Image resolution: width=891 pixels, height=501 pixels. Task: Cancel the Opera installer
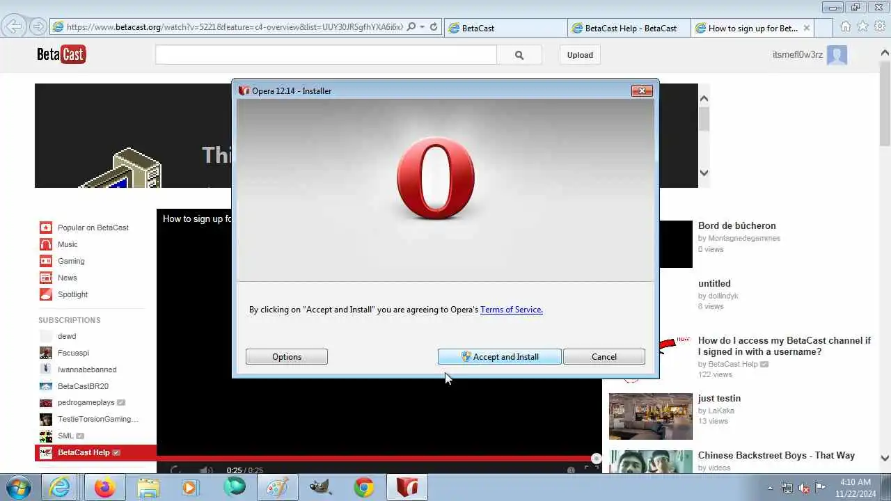click(604, 357)
